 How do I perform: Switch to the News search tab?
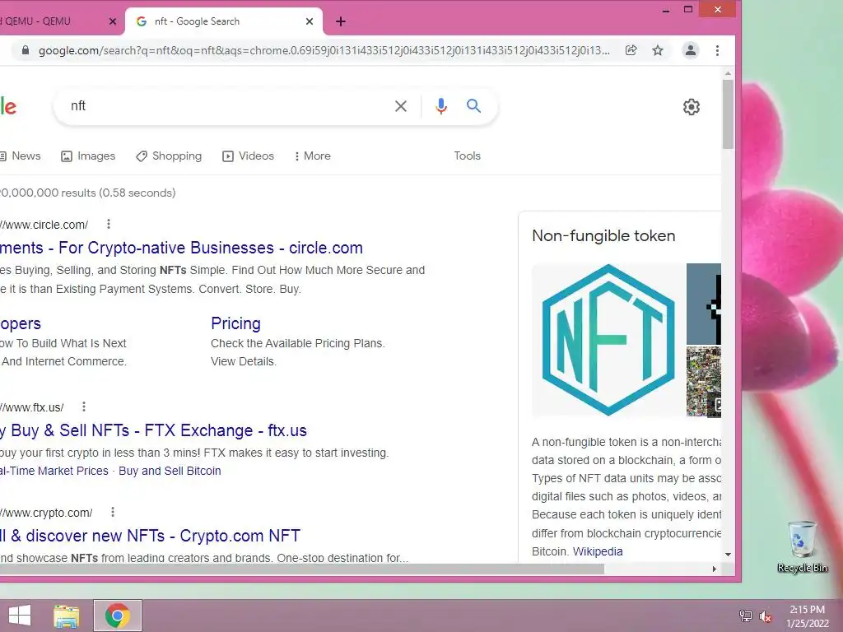(20, 156)
